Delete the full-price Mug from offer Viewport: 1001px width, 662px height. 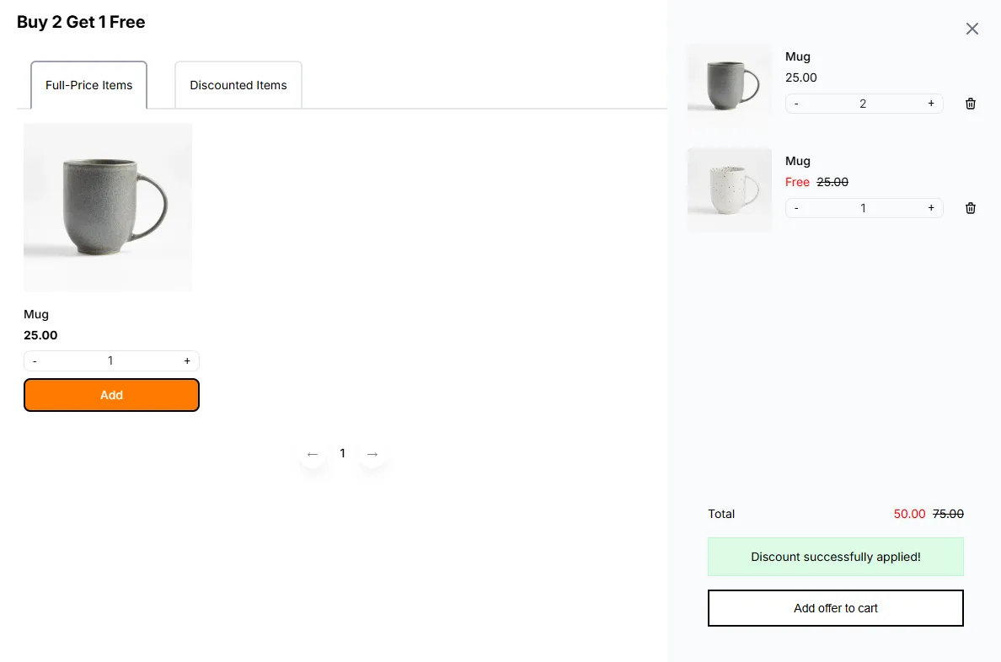971,104
